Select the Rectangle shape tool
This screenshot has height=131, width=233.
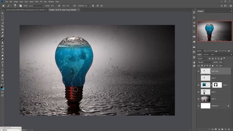[x=3, y=72]
